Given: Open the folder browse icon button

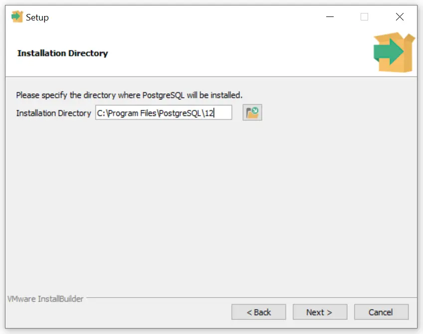Looking at the screenshot, I should [x=252, y=113].
